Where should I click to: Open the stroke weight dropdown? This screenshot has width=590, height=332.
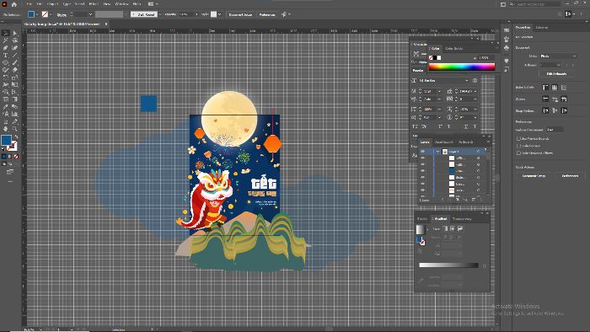pyautogui.click(x=90, y=14)
